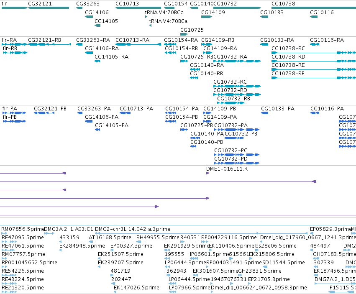The width and height of the screenshot is (356, 294).
Task: Click the CG10738 gene label
Action: 283,4
